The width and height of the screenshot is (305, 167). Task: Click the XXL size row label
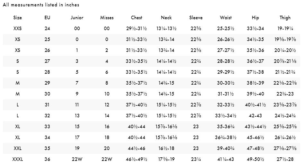pos(18,148)
